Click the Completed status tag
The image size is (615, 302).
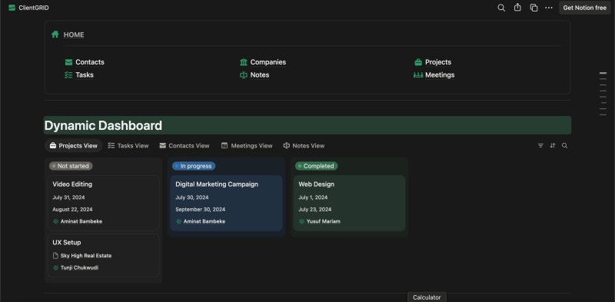[317, 166]
